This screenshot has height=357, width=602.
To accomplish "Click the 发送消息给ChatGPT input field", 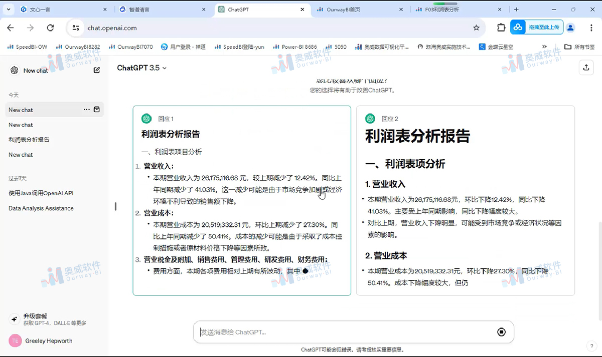I will 301,331.
